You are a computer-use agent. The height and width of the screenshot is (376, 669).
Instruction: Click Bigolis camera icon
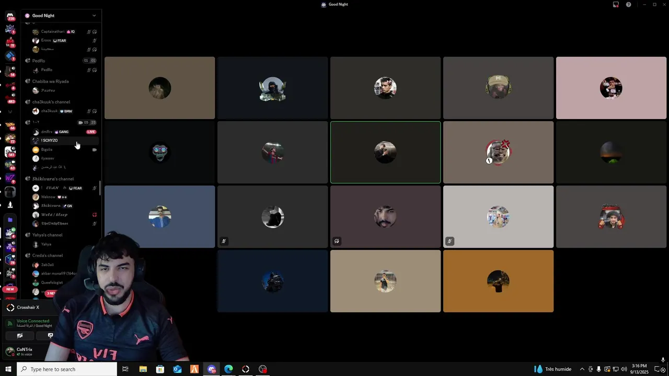click(x=95, y=149)
